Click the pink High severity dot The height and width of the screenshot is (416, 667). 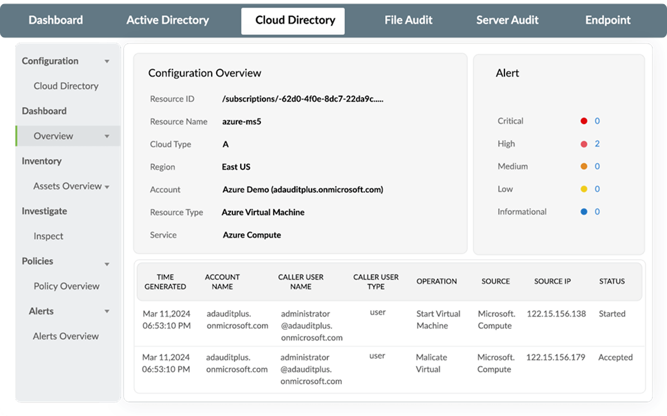[583, 144]
